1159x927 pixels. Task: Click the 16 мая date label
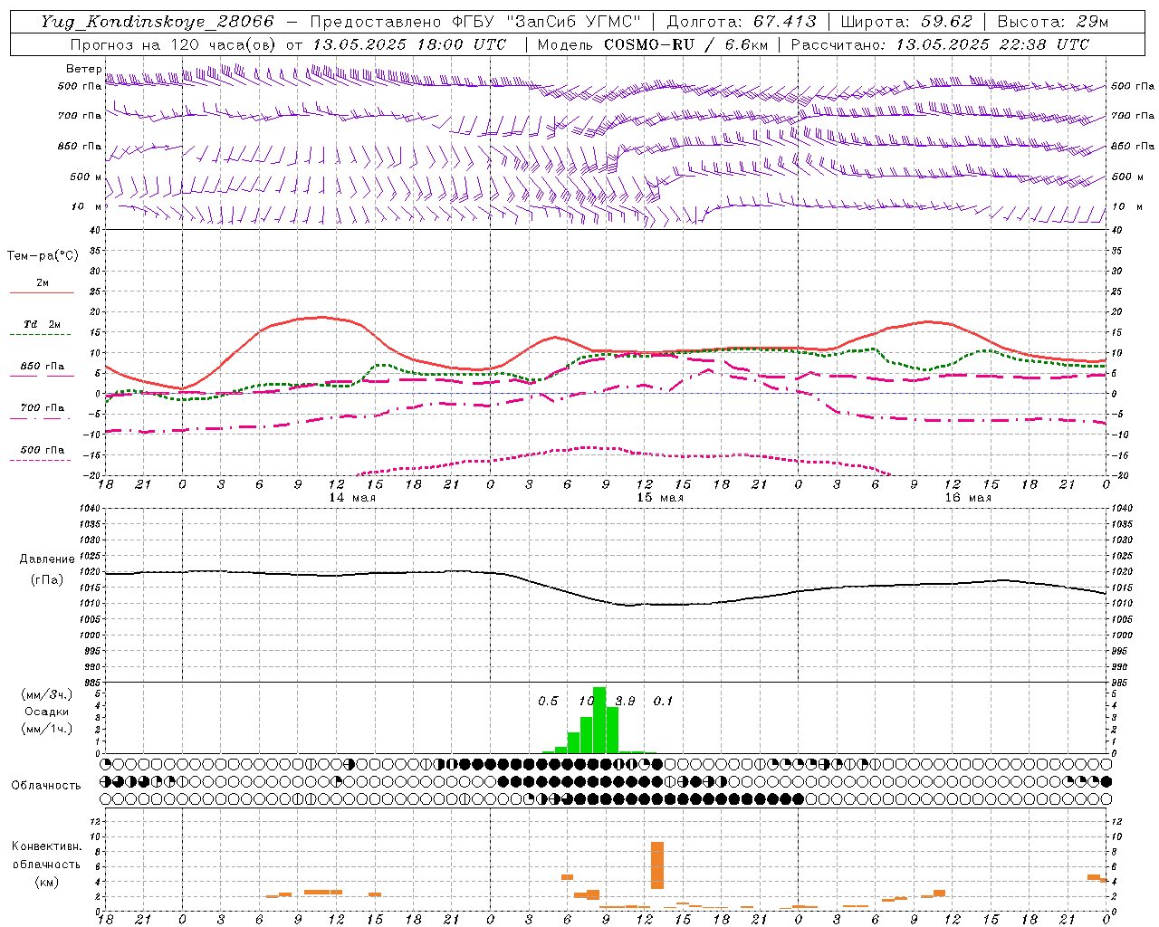(x=968, y=498)
